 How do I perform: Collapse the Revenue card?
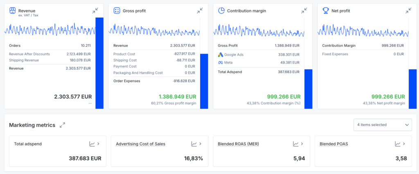95,10
